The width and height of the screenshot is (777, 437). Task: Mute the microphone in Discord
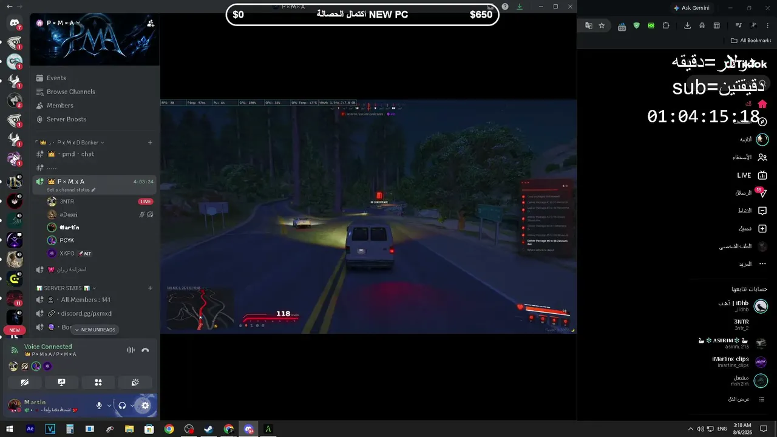coord(99,405)
